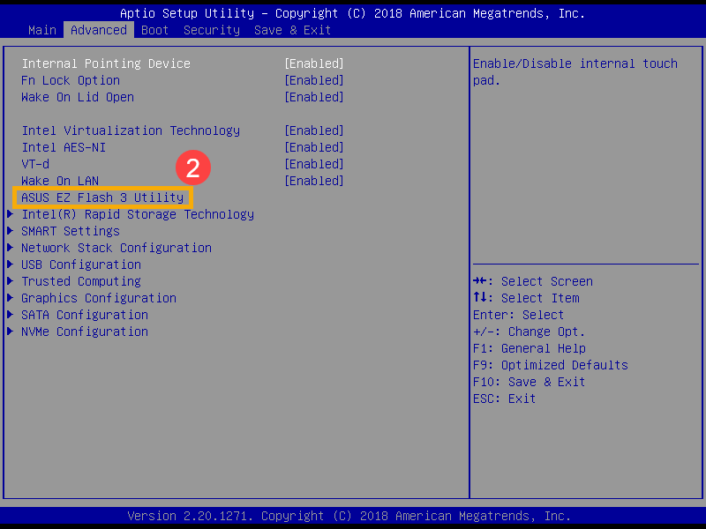Open NVMe Configuration submenu

(x=85, y=332)
